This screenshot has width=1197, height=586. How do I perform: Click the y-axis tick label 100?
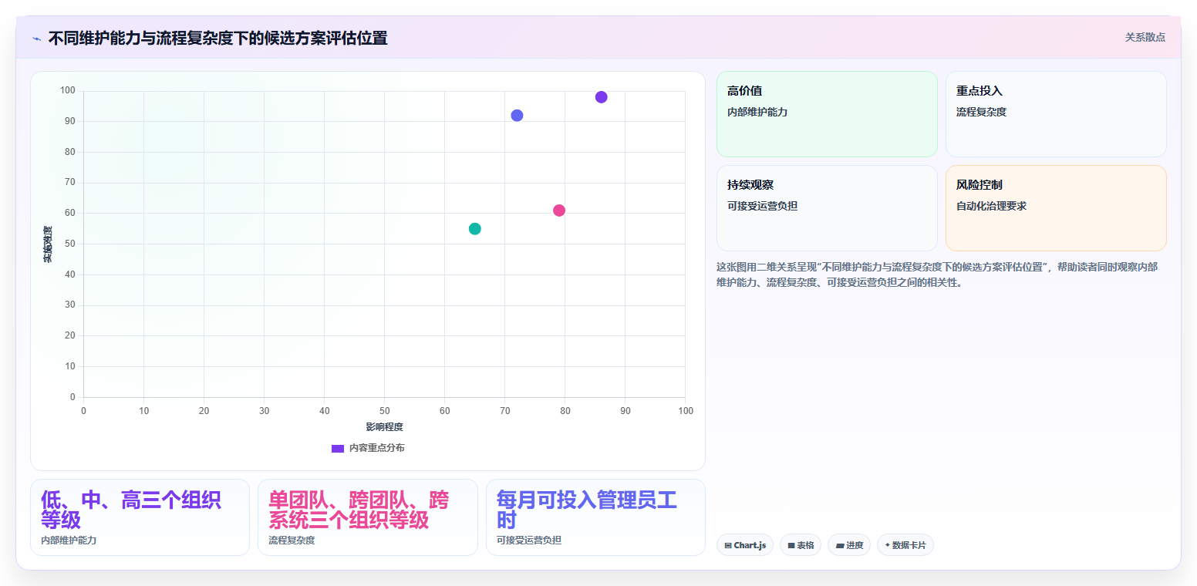tap(68, 91)
